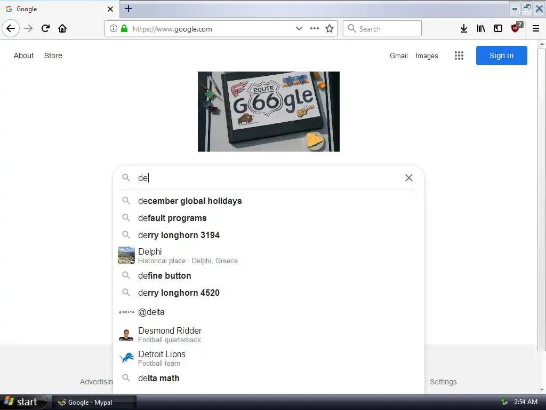The width and height of the screenshot is (546, 410).
Task: Clear the Google search box text
Action: pyautogui.click(x=409, y=178)
